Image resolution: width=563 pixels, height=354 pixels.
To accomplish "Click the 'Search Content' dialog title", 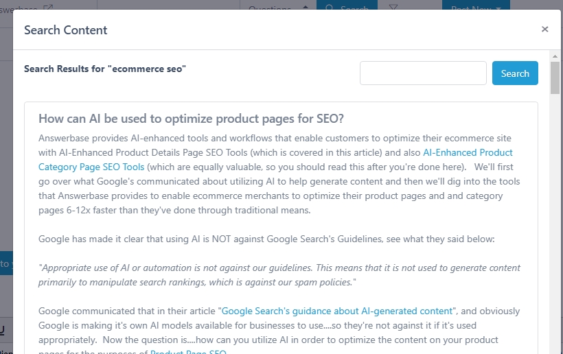I will (66, 30).
